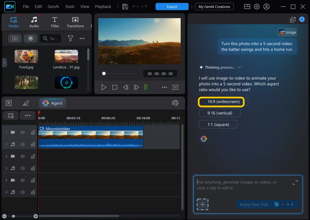Step to the previous frame
Screen dimensions: 310x220
click(126, 87)
